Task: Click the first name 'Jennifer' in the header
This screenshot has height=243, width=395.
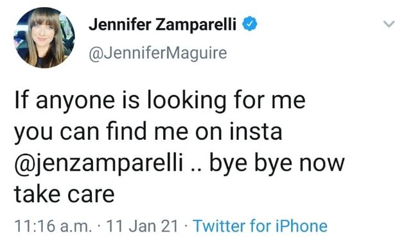Action: coord(120,24)
